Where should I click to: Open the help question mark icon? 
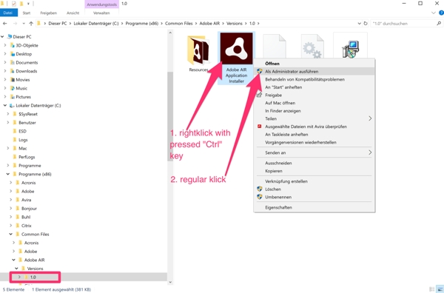pyautogui.click(x=441, y=13)
